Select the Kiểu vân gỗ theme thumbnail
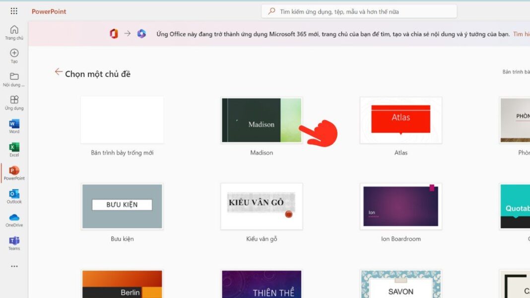The width and height of the screenshot is (530, 298). pos(262,206)
